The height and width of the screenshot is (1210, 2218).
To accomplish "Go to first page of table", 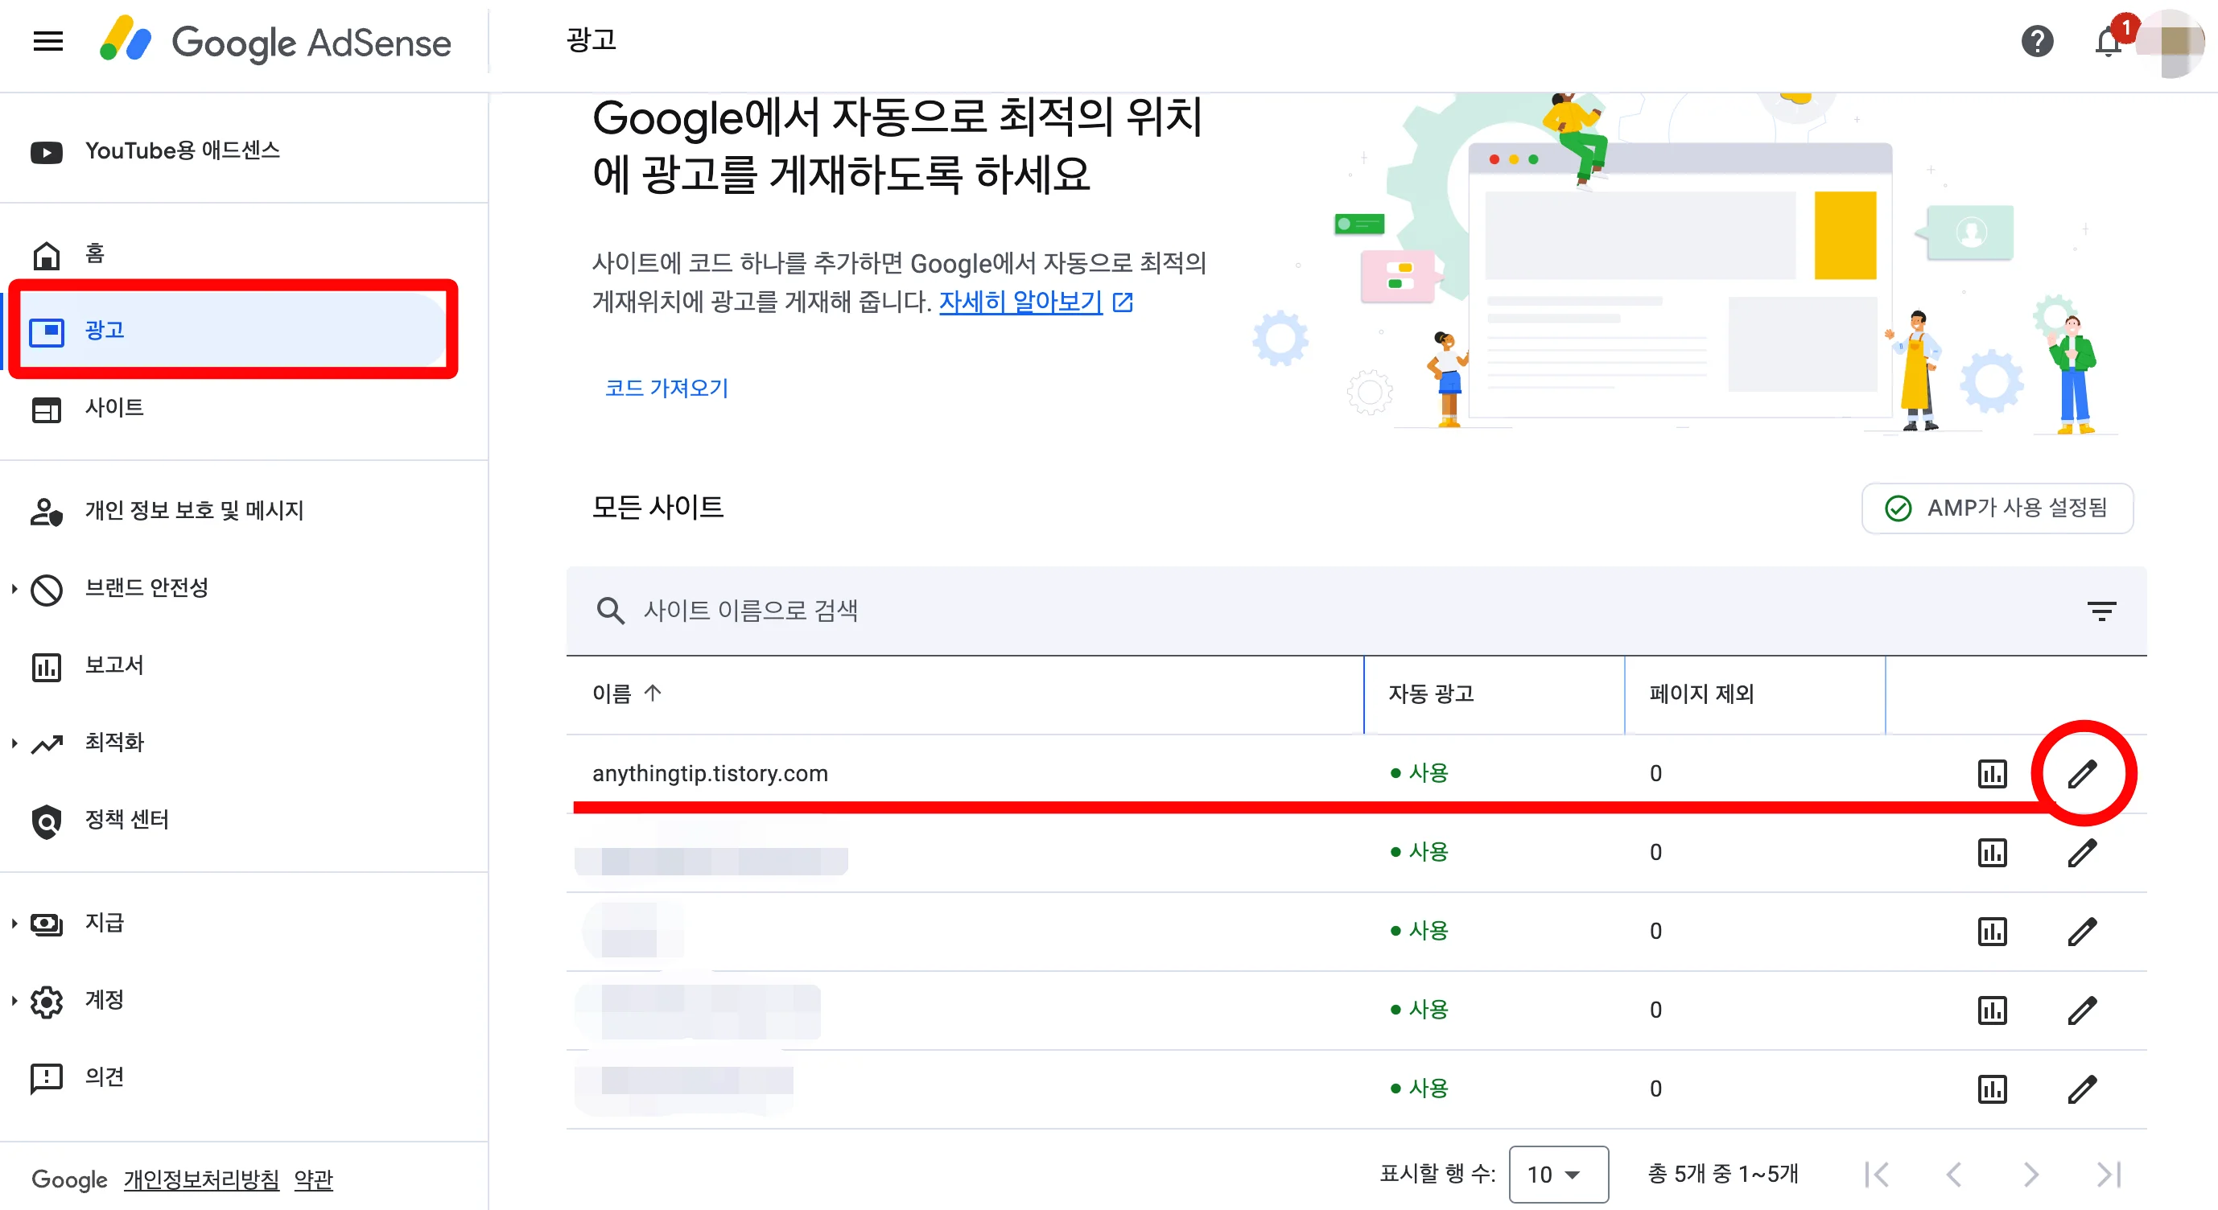I will 1877,1174.
